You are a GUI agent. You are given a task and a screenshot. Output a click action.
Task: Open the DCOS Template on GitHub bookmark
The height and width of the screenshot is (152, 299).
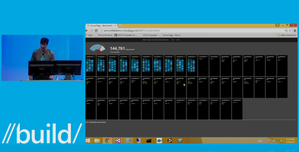tap(126, 35)
